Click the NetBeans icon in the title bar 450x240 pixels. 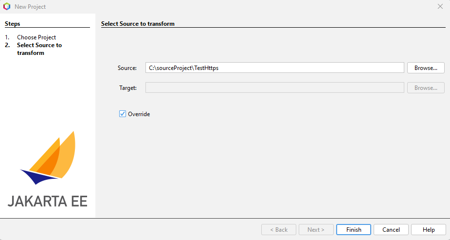click(7, 7)
